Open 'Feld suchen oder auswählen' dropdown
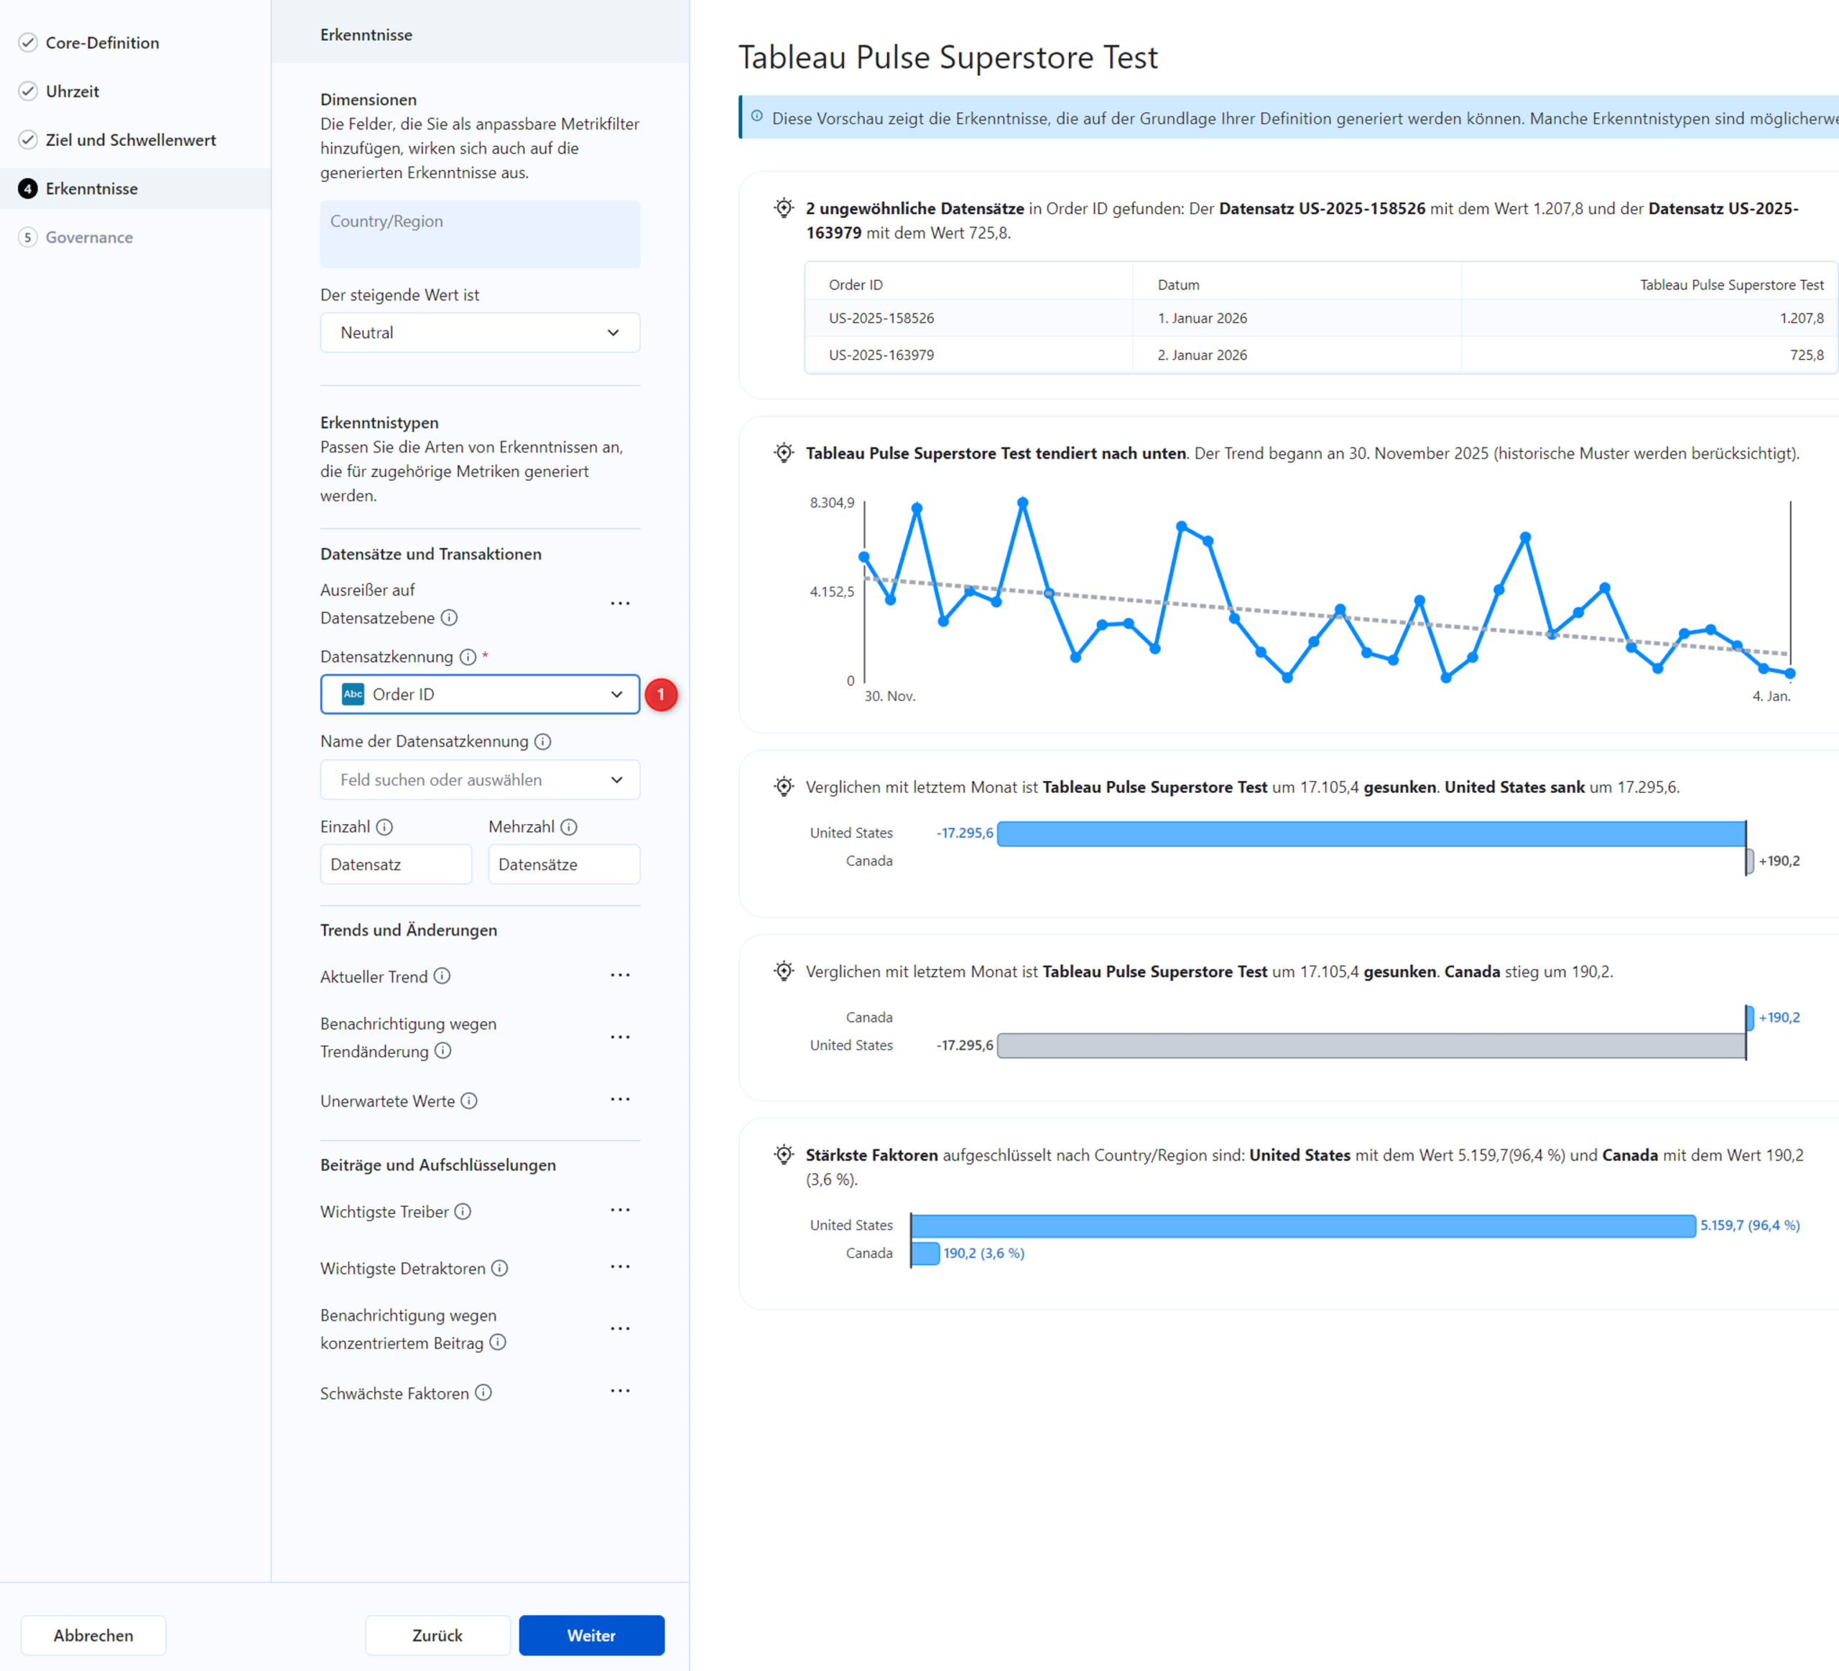The image size is (1839, 1671). [480, 780]
